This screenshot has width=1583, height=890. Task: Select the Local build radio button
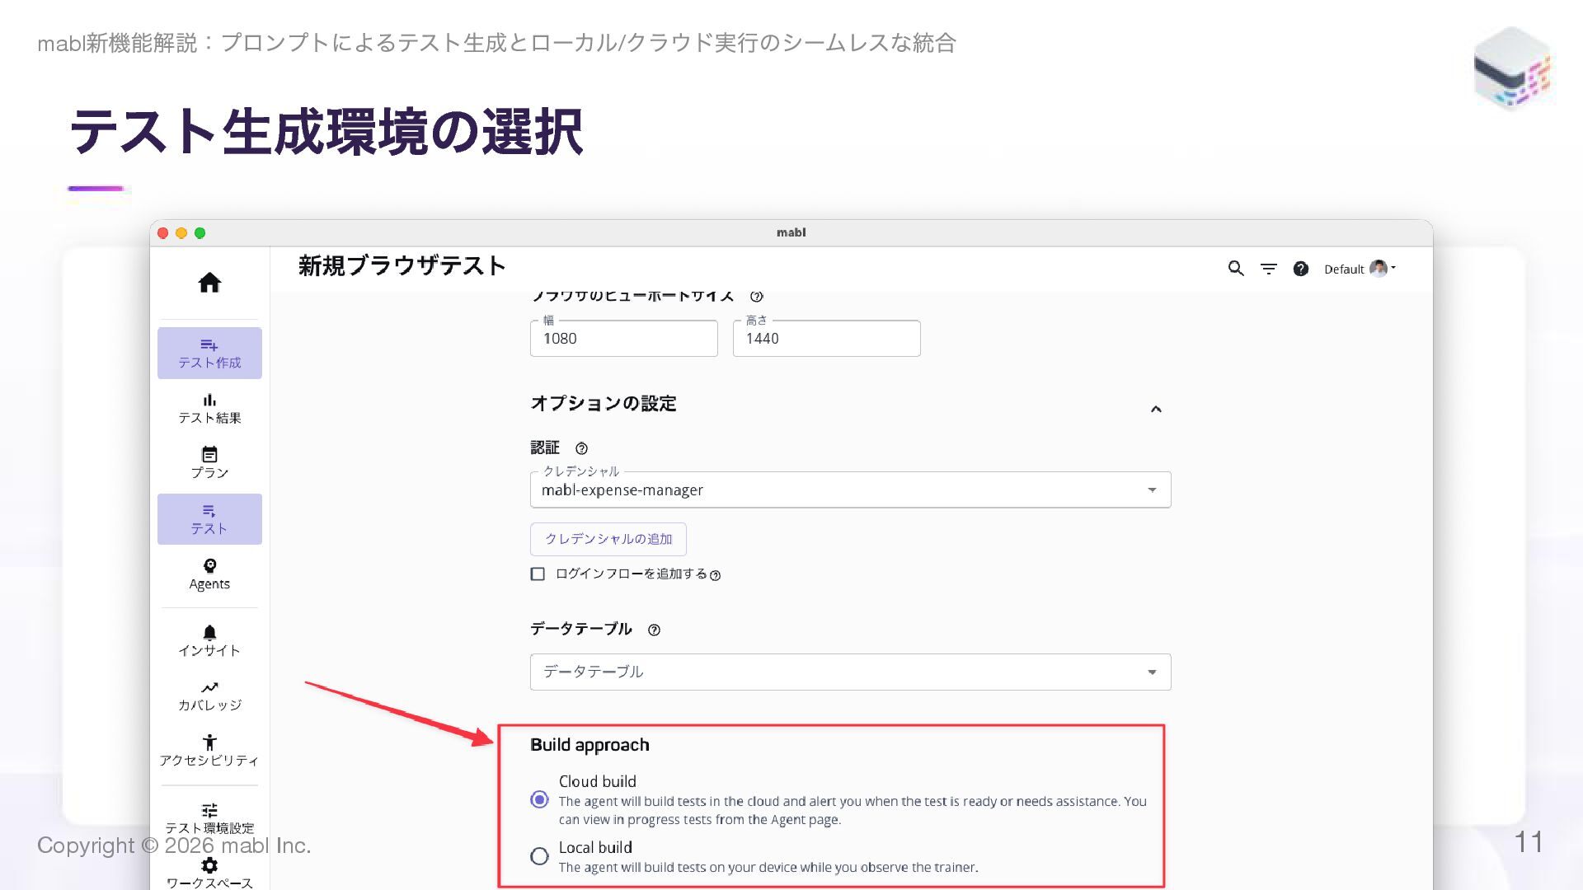pyautogui.click(x=539, y=856)
